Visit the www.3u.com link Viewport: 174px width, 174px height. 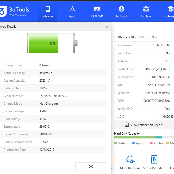point(19,14)
